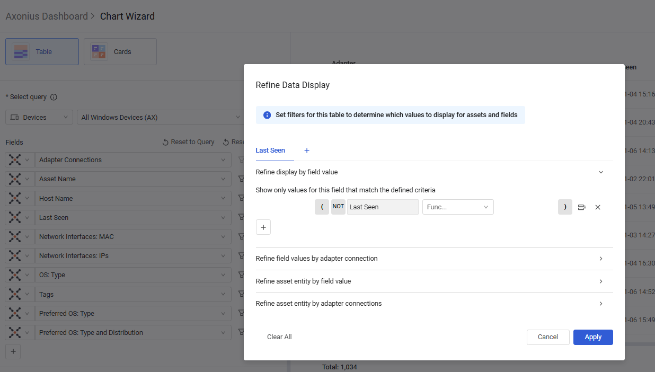Screen dimensions: 655x372
Task: Switch to the Last Seen tab
Action: [270, 150]
